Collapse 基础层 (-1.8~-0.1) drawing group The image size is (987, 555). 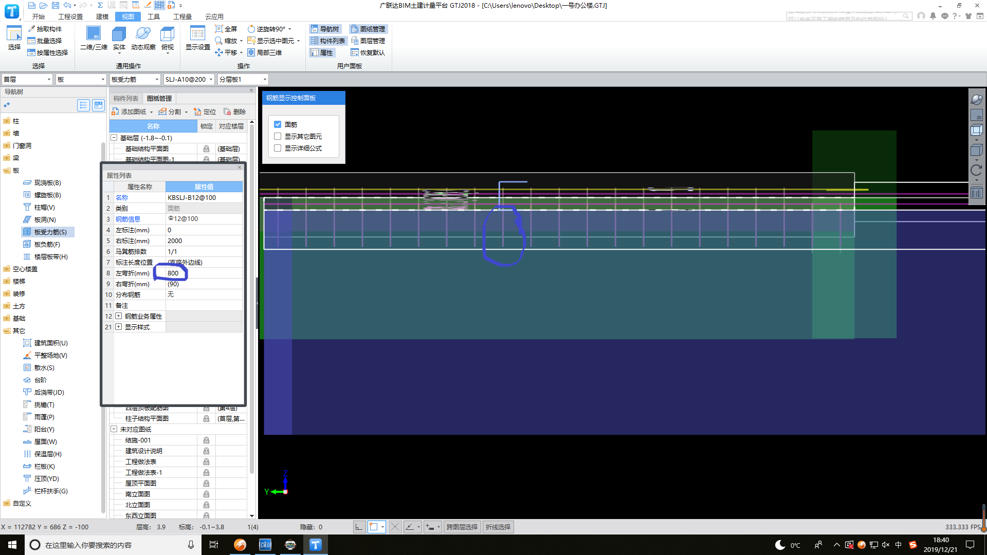point(114,138)
